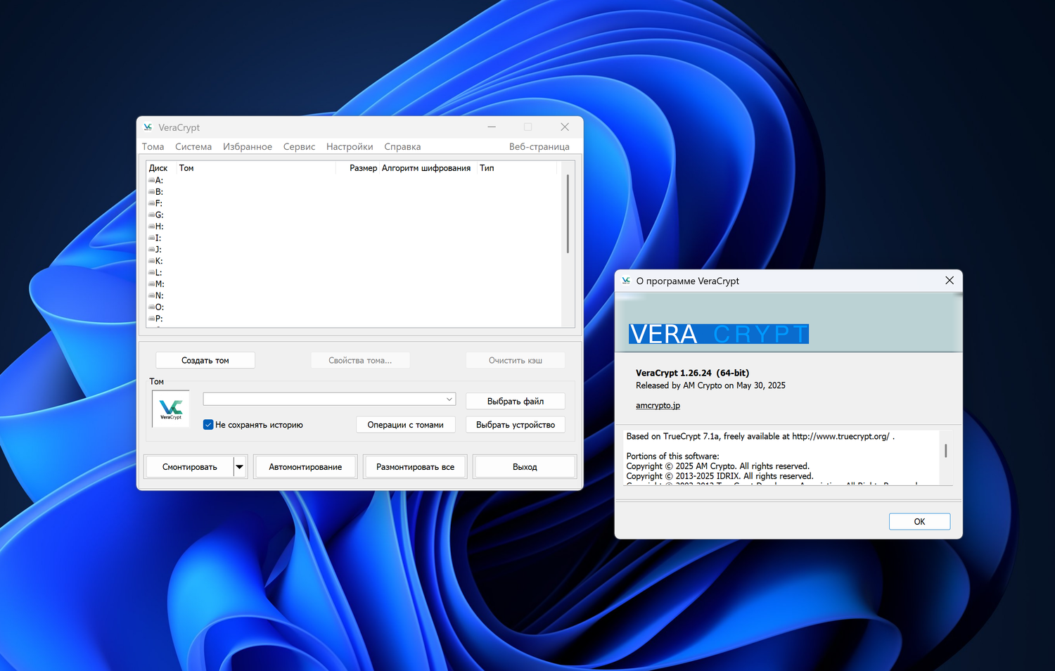Click the Copyright © 2013-2025 IDRIX line
The image size is (1055, 671).
(720, 476)
